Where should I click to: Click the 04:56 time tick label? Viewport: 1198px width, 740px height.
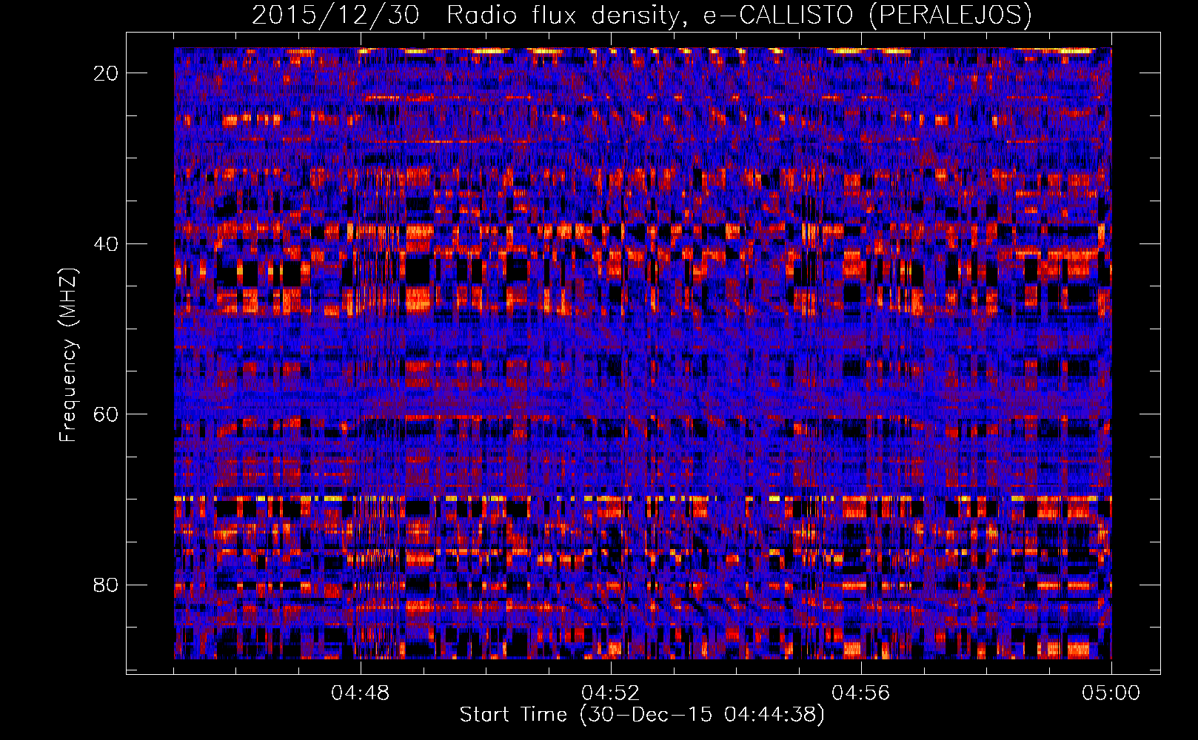861,693
